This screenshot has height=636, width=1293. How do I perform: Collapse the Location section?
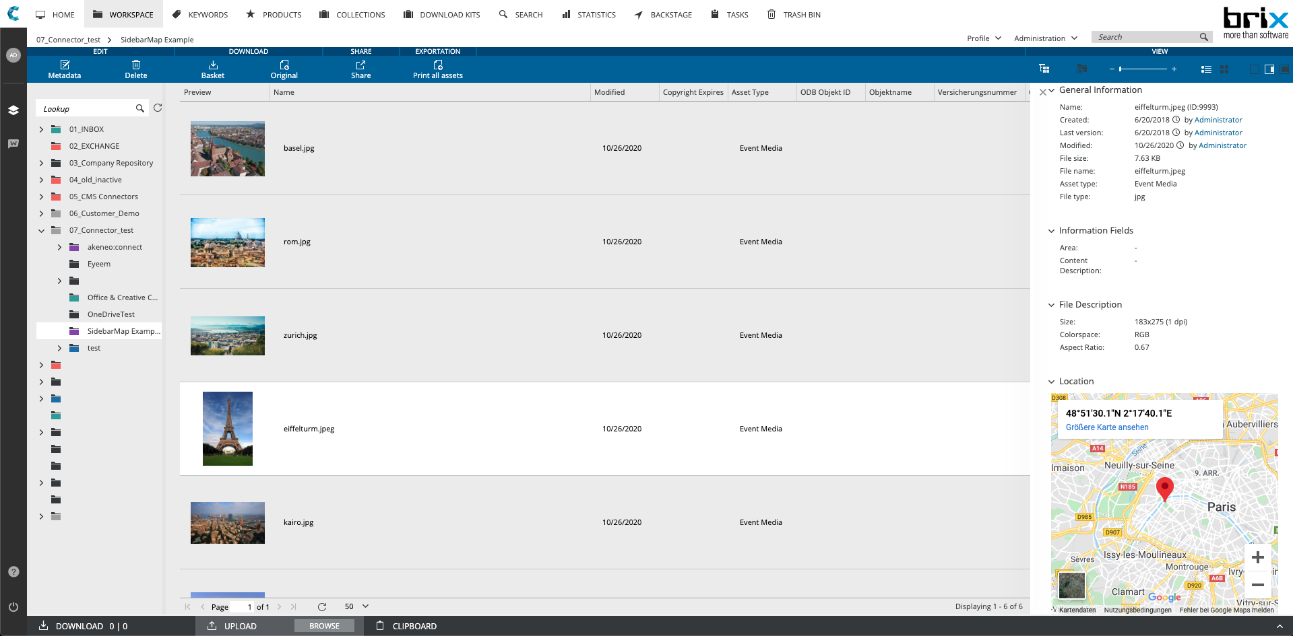pos(1051,382)
